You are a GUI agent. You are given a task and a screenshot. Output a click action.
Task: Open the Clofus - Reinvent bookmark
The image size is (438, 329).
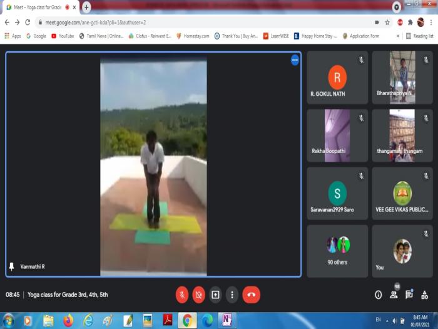150,36
